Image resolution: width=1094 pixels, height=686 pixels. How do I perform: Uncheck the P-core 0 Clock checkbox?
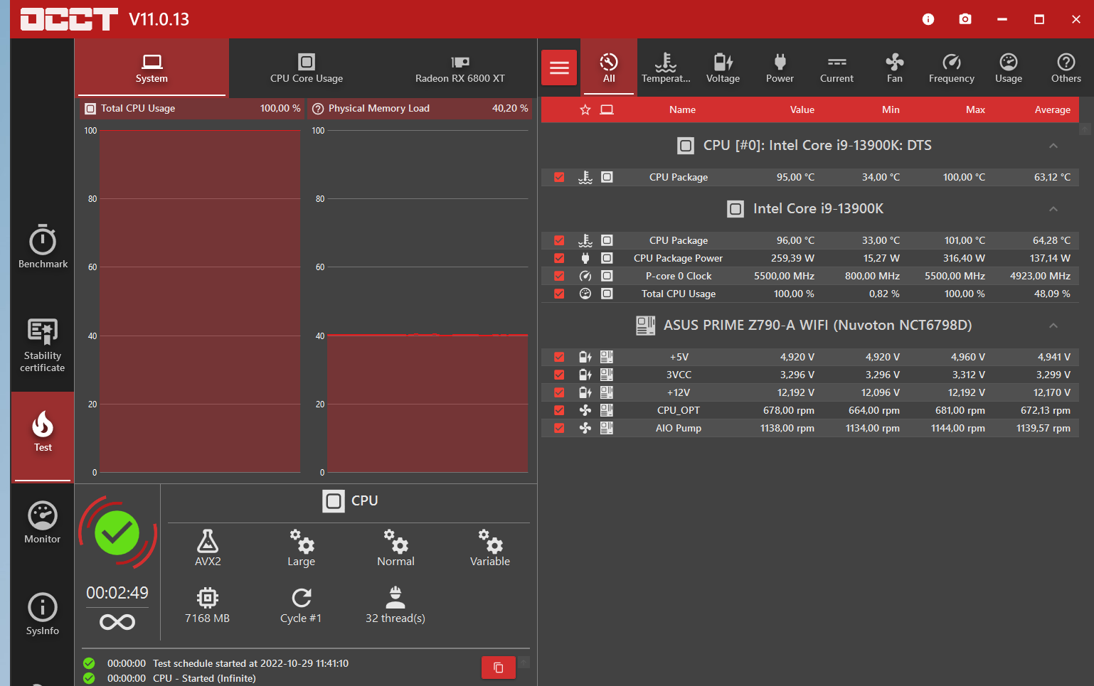coord(559,276)
